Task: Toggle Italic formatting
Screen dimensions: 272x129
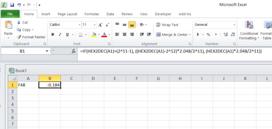Action: pyautogui.click(x=60, y=35)
